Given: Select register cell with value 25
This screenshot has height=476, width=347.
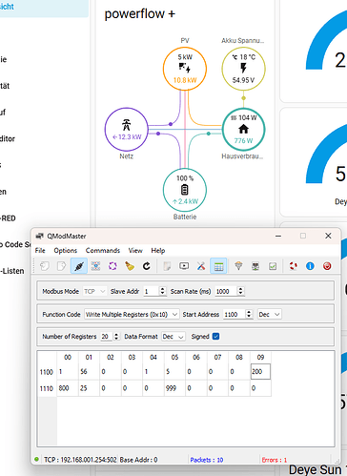Looking at the screenshot, I should pyautogui.click(x=89, y=388).
